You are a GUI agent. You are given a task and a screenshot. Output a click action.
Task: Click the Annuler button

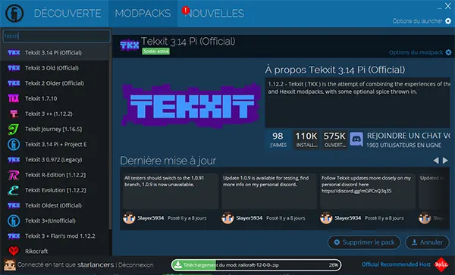coord(427,242)
